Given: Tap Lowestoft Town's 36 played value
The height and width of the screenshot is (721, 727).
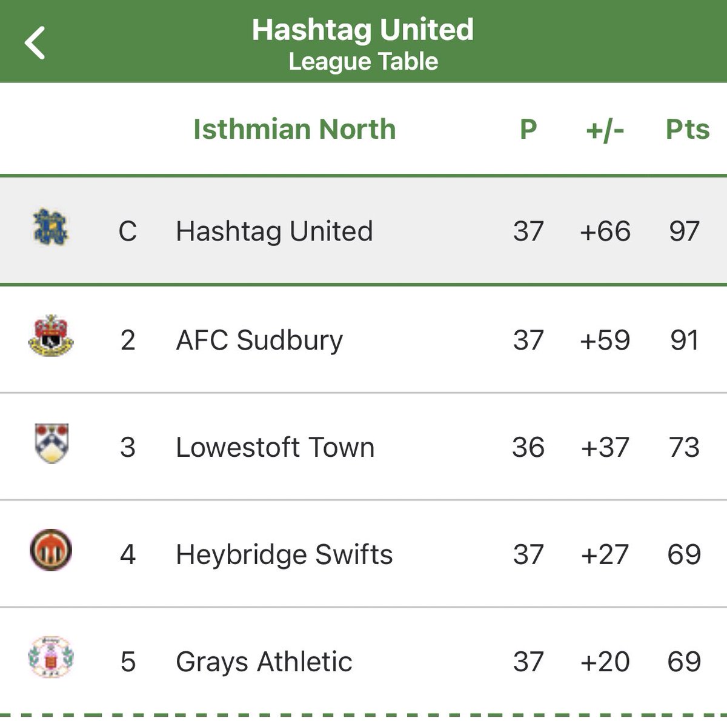Looking at the screenshot, I should pos(528,448).
